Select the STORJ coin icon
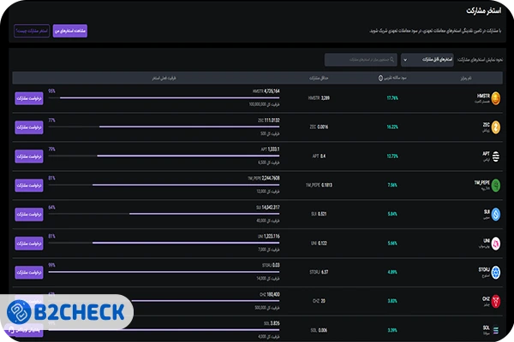Image resolution: width=514 pixels, height=342 pixels. 496,272
